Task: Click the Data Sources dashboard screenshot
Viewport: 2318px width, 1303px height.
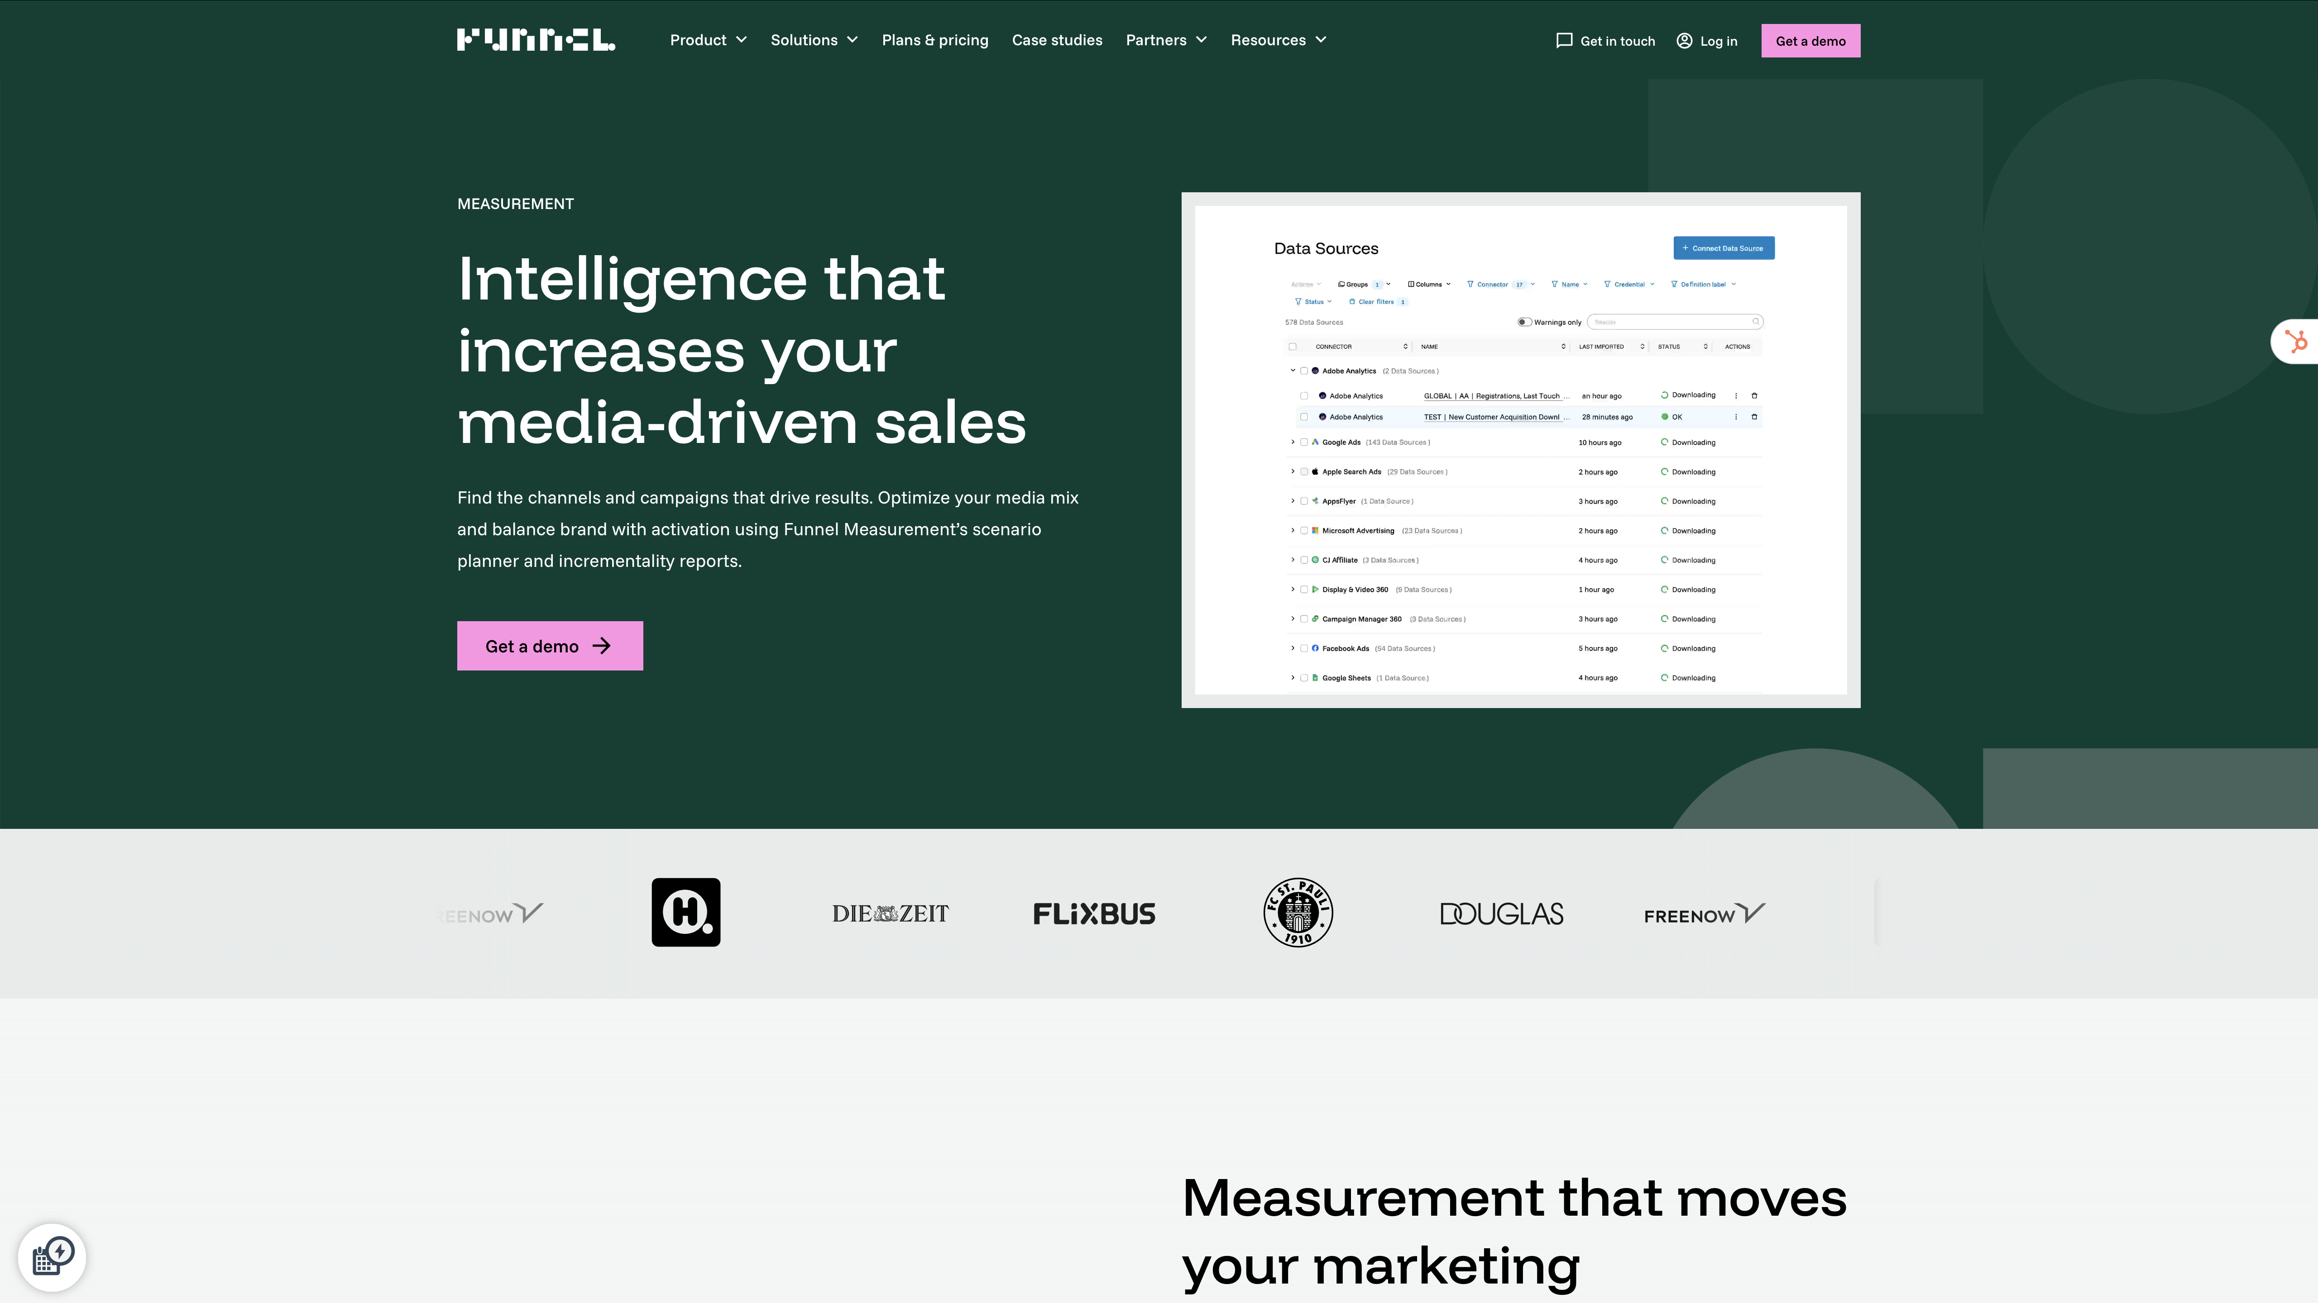Action: coord(1520,450)
